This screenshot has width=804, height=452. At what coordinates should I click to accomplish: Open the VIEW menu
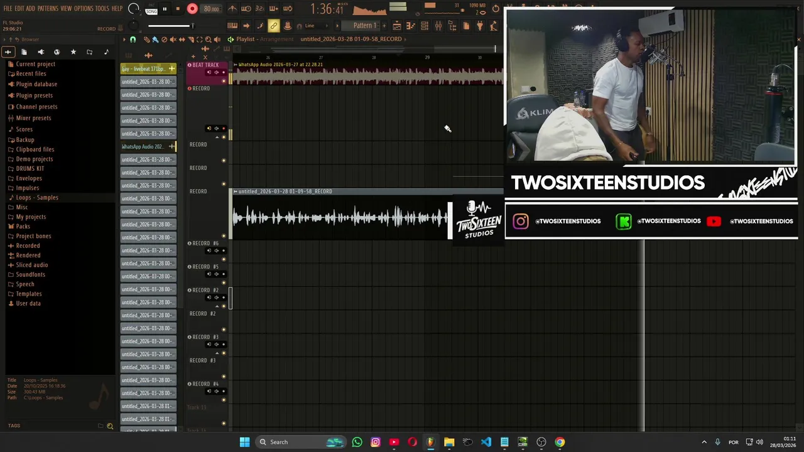pyautogui.click(x=66, y=8)
